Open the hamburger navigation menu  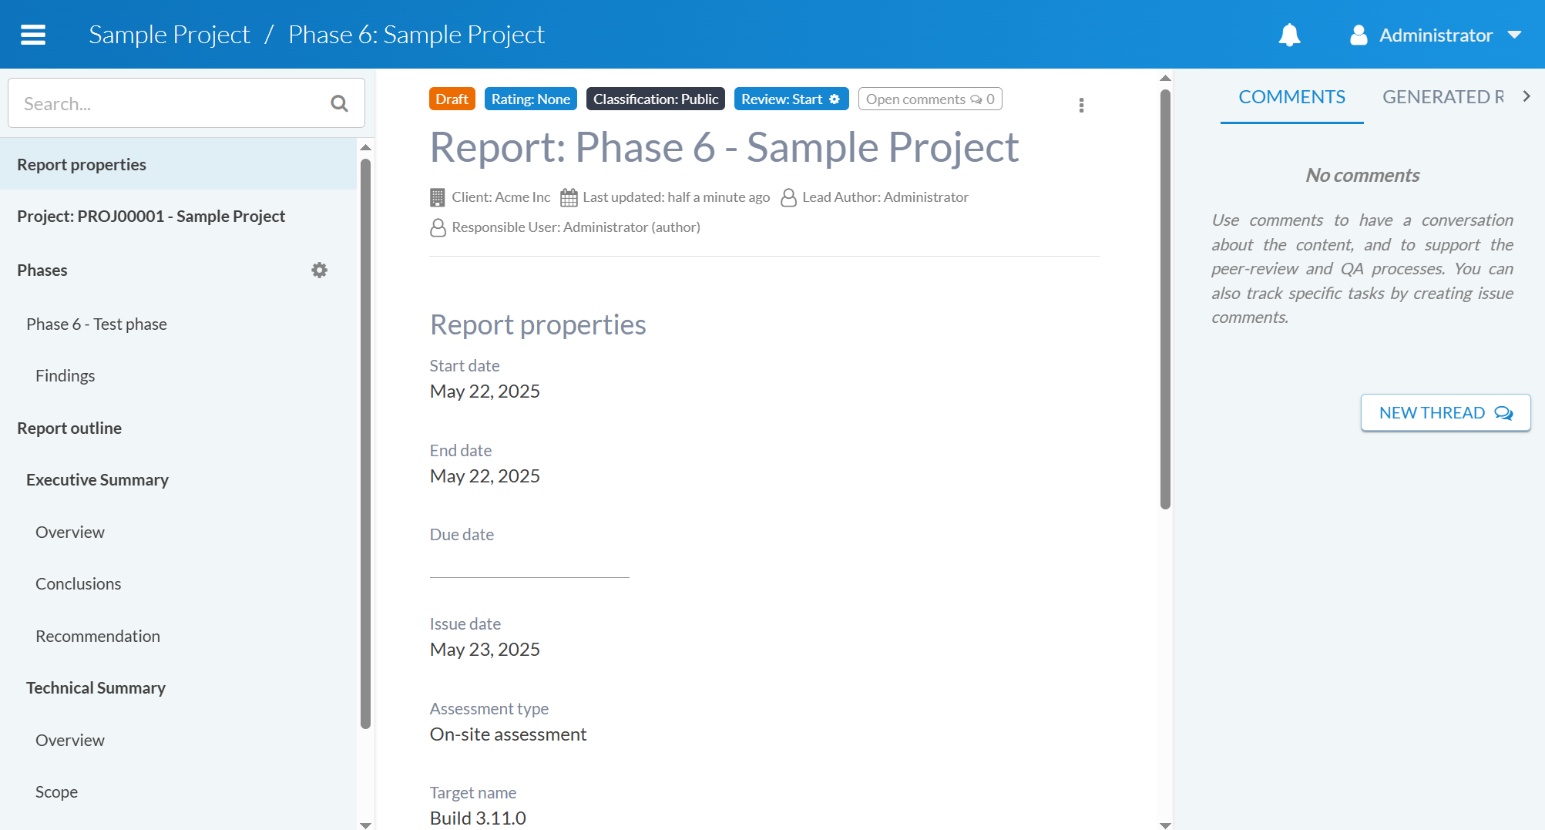pos(33,35)
